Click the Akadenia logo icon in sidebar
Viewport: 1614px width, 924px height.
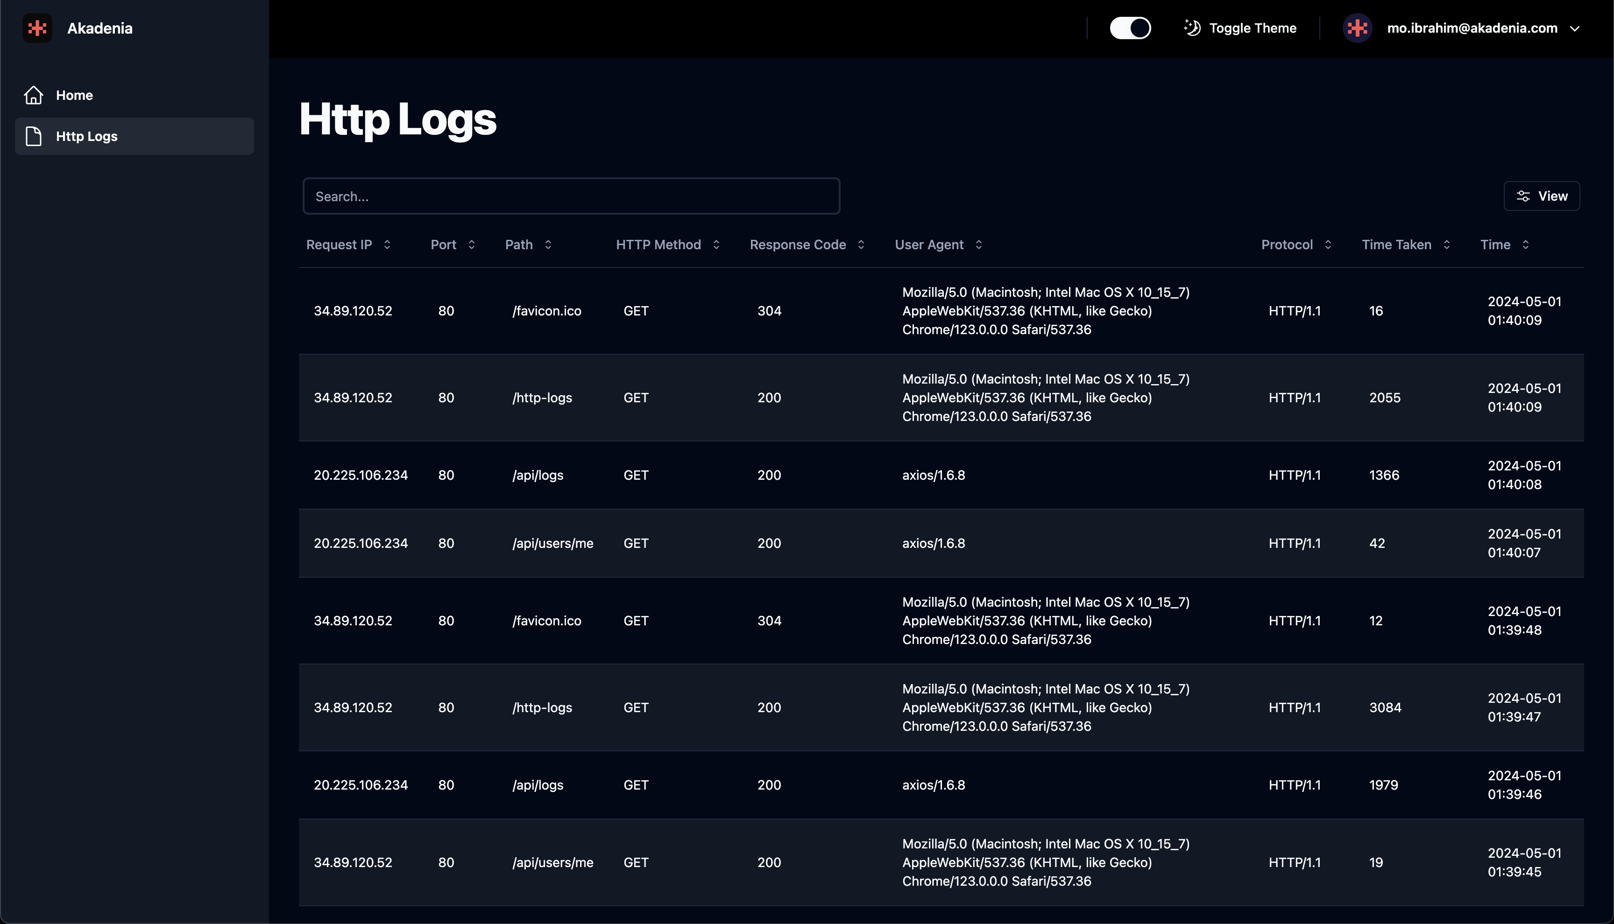[x=37, y=28]
